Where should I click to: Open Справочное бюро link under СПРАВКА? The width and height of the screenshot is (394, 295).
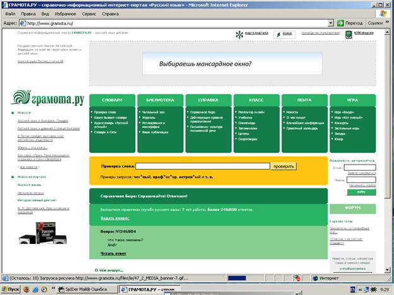click(x=203, y=112)
